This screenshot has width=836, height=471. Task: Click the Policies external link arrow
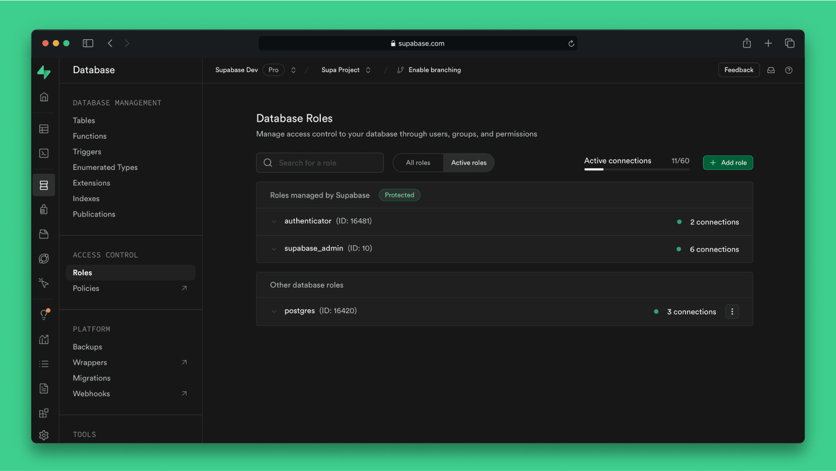coord(184,288)
